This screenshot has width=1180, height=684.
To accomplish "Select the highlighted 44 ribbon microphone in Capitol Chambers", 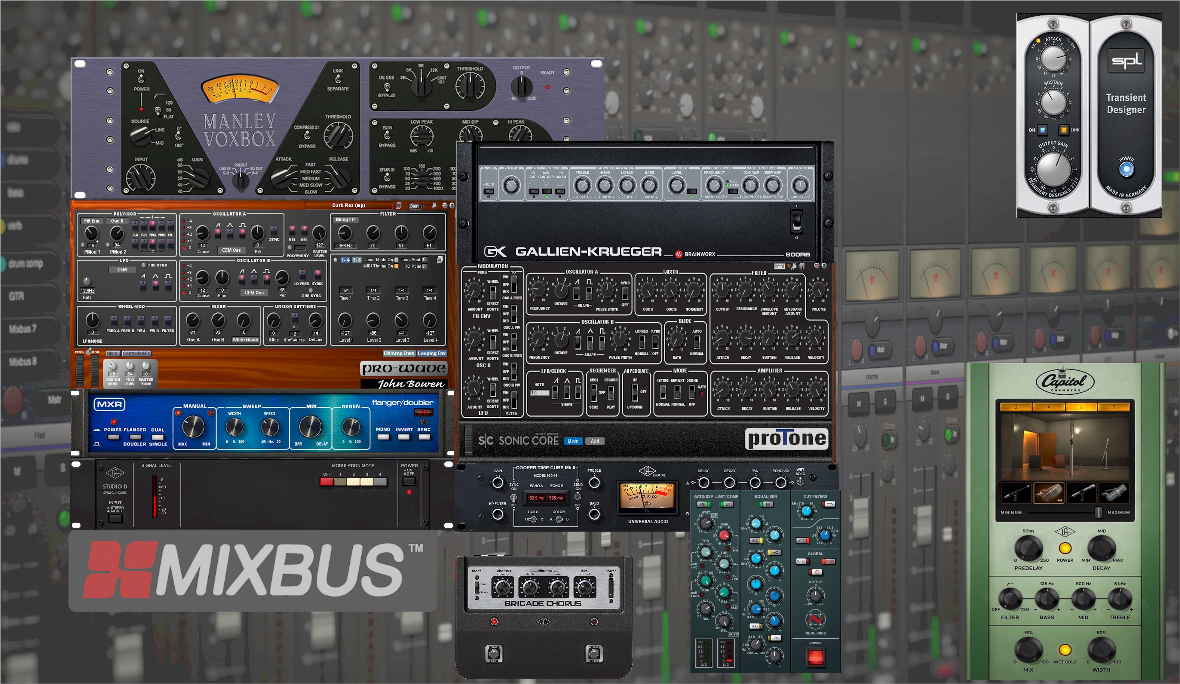I will 1048,493.
